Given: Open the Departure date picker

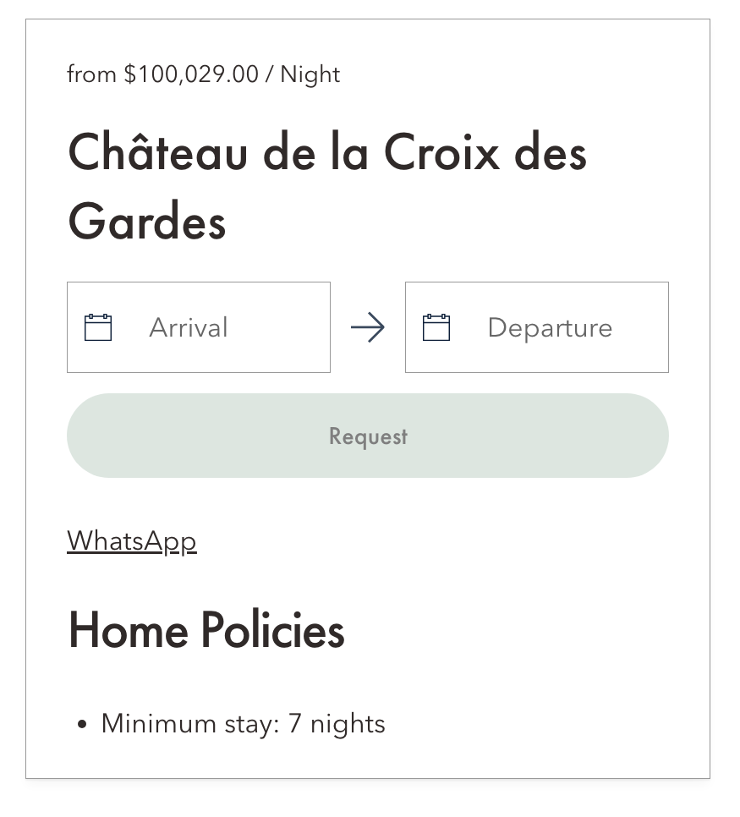Looking at the screenshot, I should click(537, 327).
